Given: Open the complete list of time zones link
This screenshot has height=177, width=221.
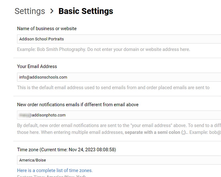Looking at the screenshot, I should click(x=55, y=170).
